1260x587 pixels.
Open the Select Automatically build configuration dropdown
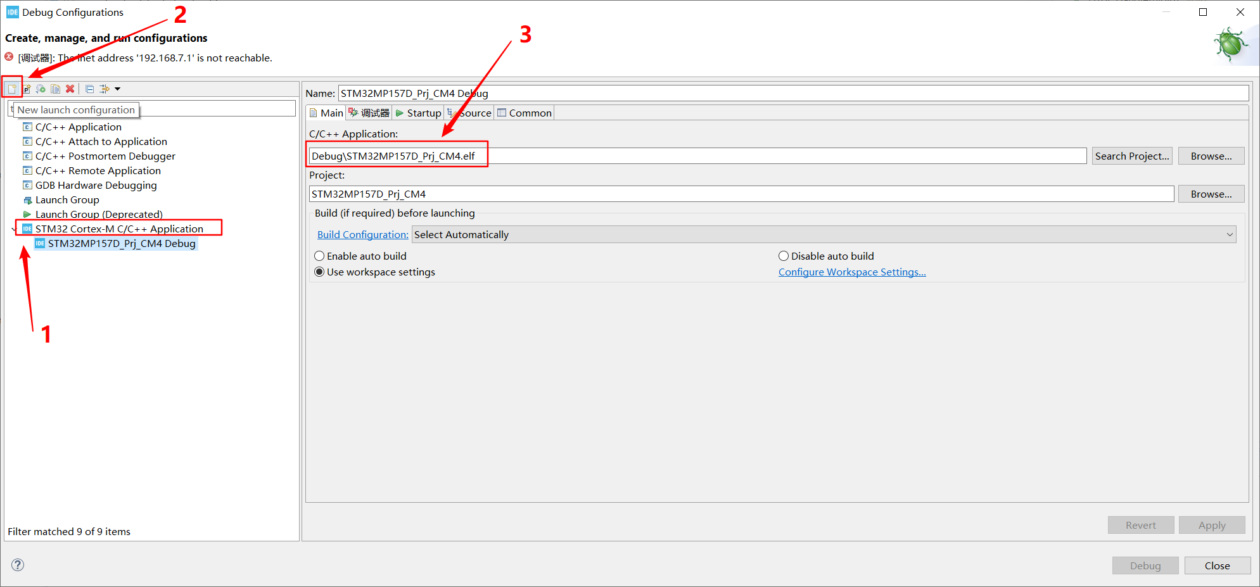click(x=824, y=234)
